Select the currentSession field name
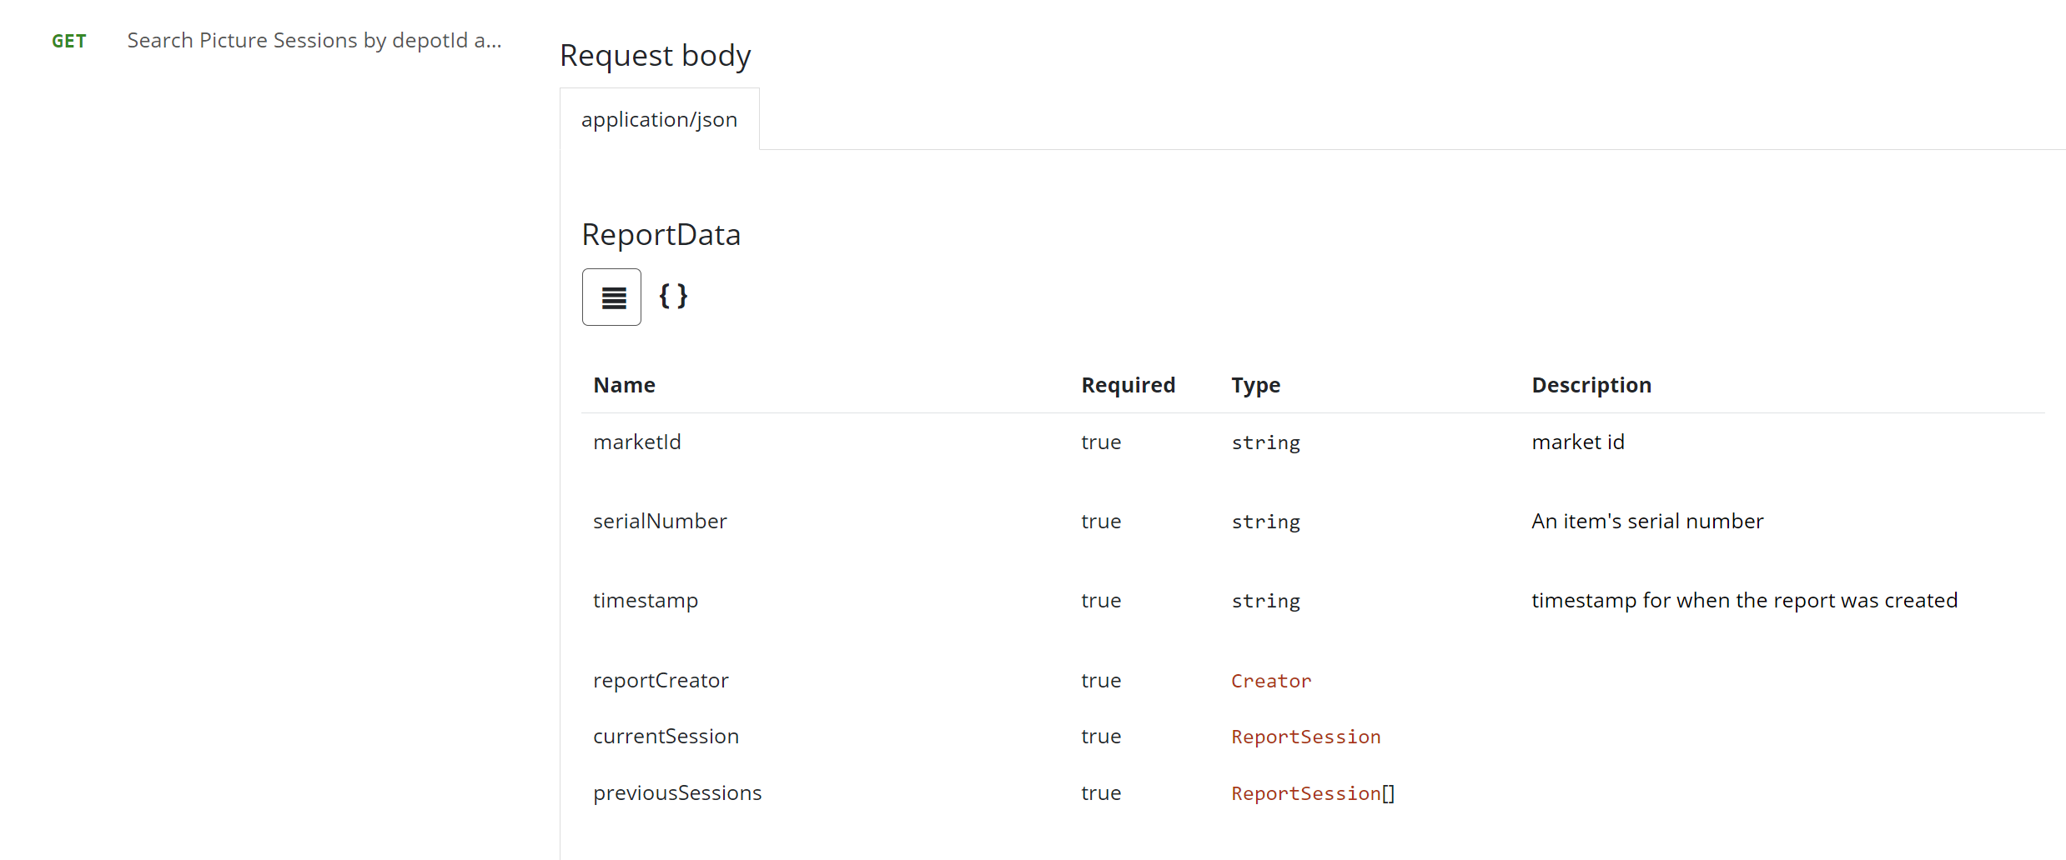Screen dimensions: 2066x860 tap(666, 736)
